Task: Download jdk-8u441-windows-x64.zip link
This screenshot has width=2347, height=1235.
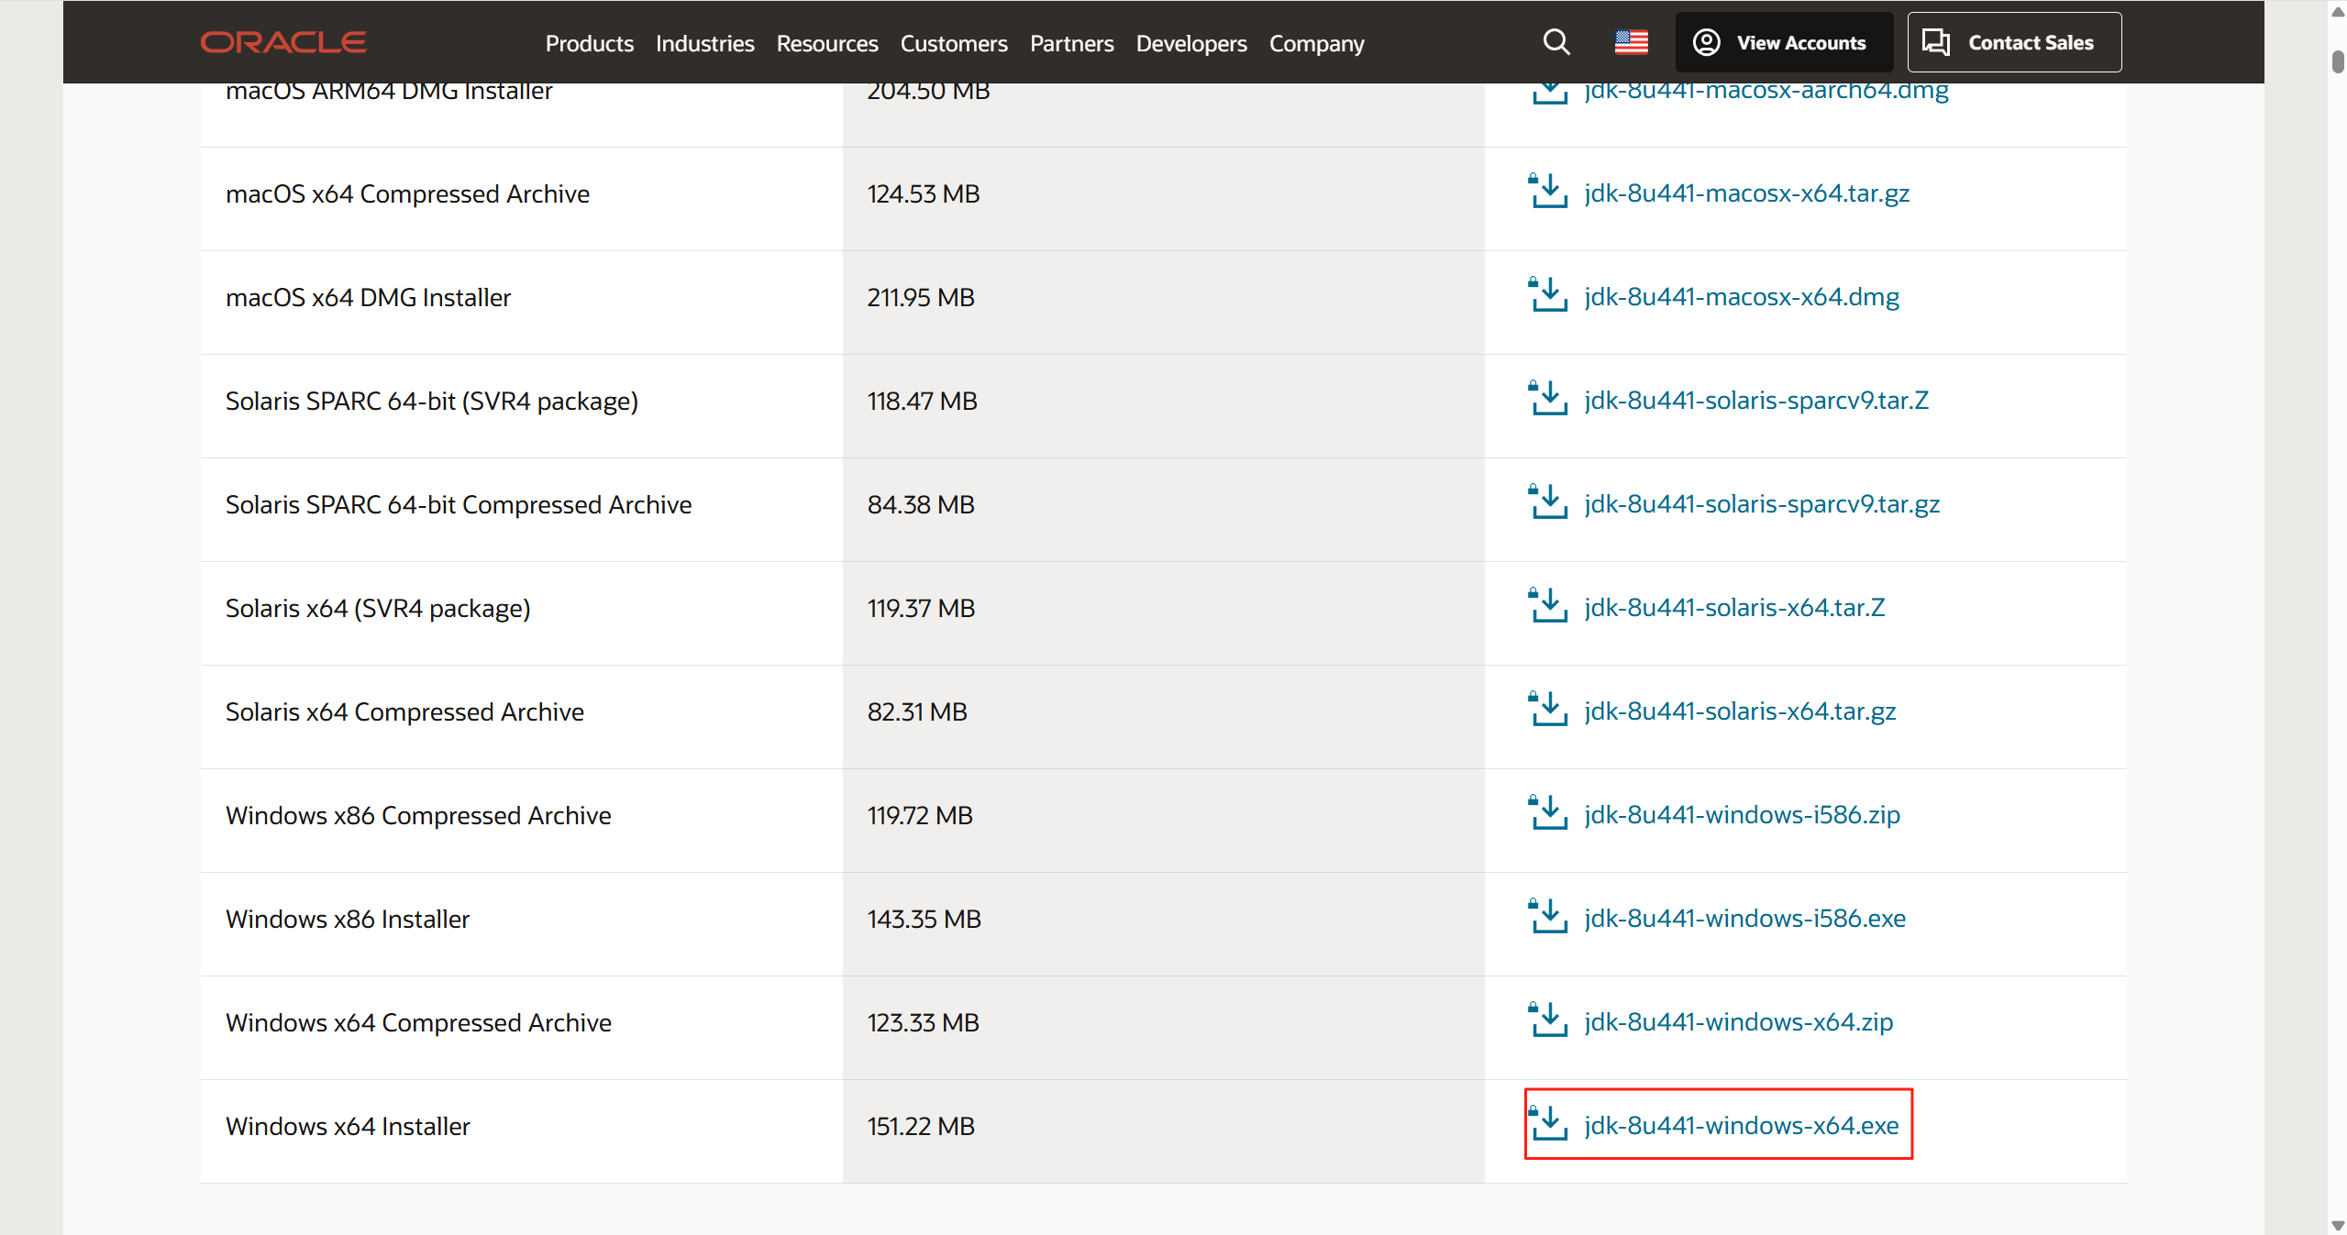Action: pyautogui.click(x=1737, y=1021)
